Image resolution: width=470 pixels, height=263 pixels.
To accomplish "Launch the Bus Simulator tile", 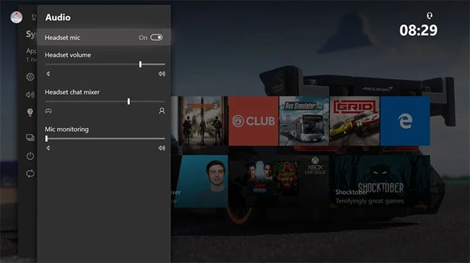I will point(304,121).
